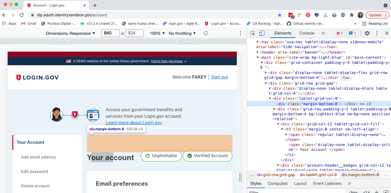Switch to the Console tab
391x193 pixels.
point(307,33)
